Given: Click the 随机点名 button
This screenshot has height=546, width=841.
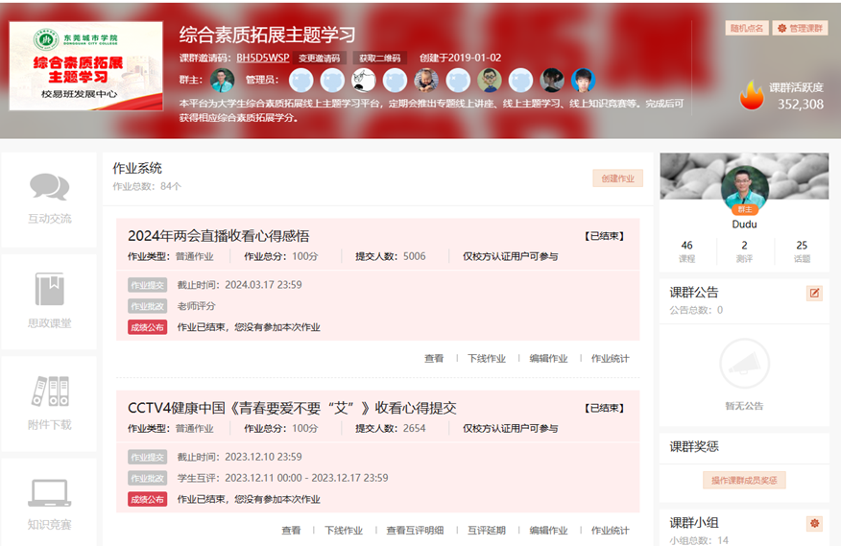Looking at the screenshot, I should tap(746, 28).
